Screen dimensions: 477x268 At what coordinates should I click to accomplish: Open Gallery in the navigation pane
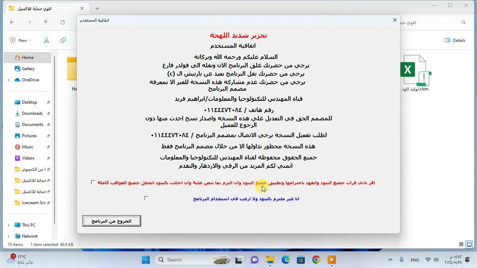click(x=28, y=68)
